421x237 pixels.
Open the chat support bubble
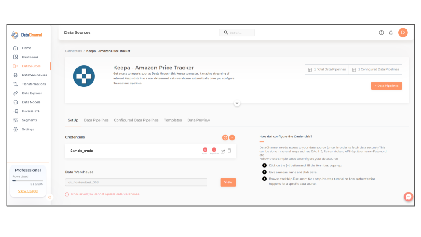pyautogui.click(x=408, y=197)
